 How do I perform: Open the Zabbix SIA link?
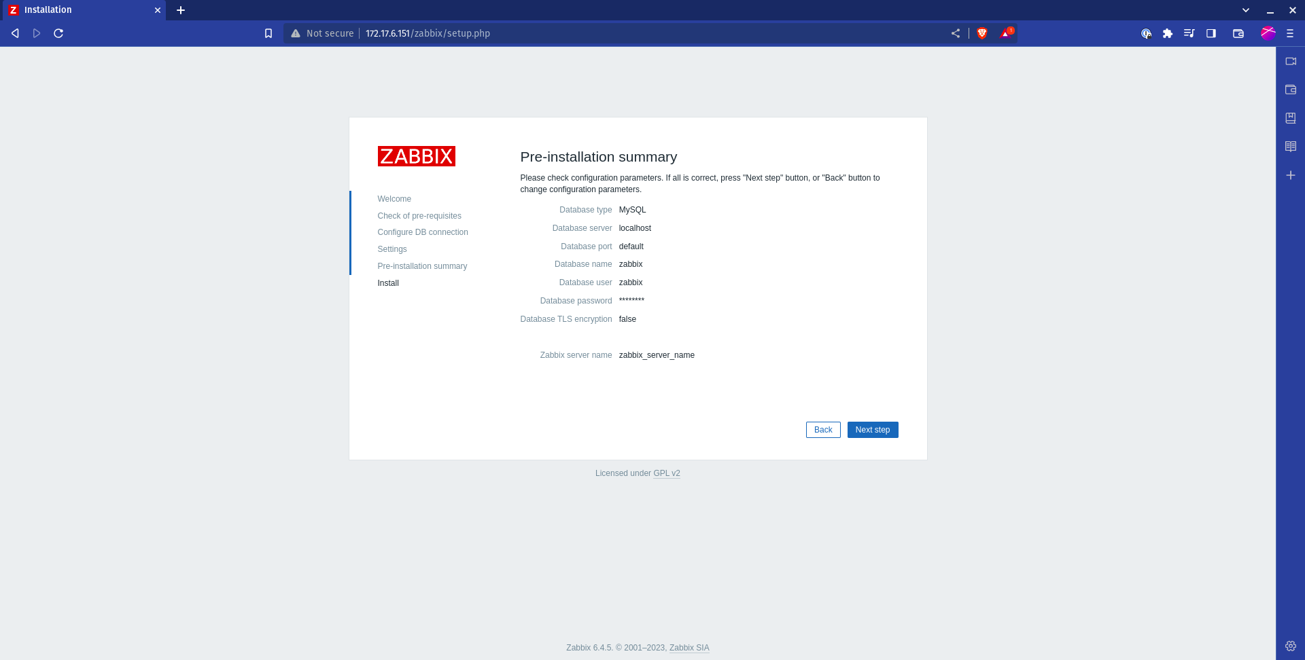pos(689,648)
